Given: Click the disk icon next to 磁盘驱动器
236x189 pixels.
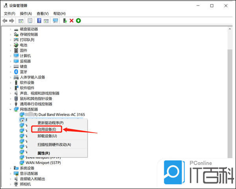Looking at the screenshot, I should coord(16,29).
